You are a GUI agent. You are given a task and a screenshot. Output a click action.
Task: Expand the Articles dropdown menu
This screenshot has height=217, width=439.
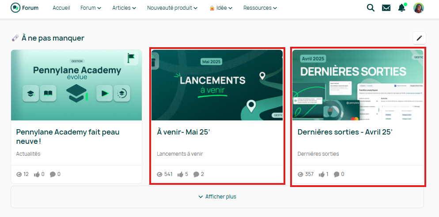point(124,8)
